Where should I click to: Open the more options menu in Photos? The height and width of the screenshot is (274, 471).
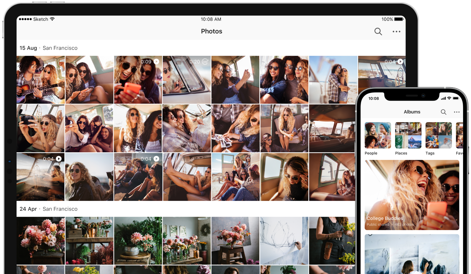coord(396,31)
